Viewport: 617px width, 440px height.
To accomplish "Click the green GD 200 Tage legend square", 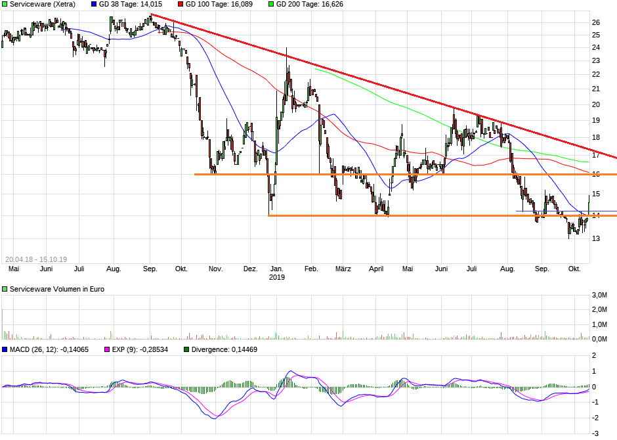I will [x=270, y=4].
